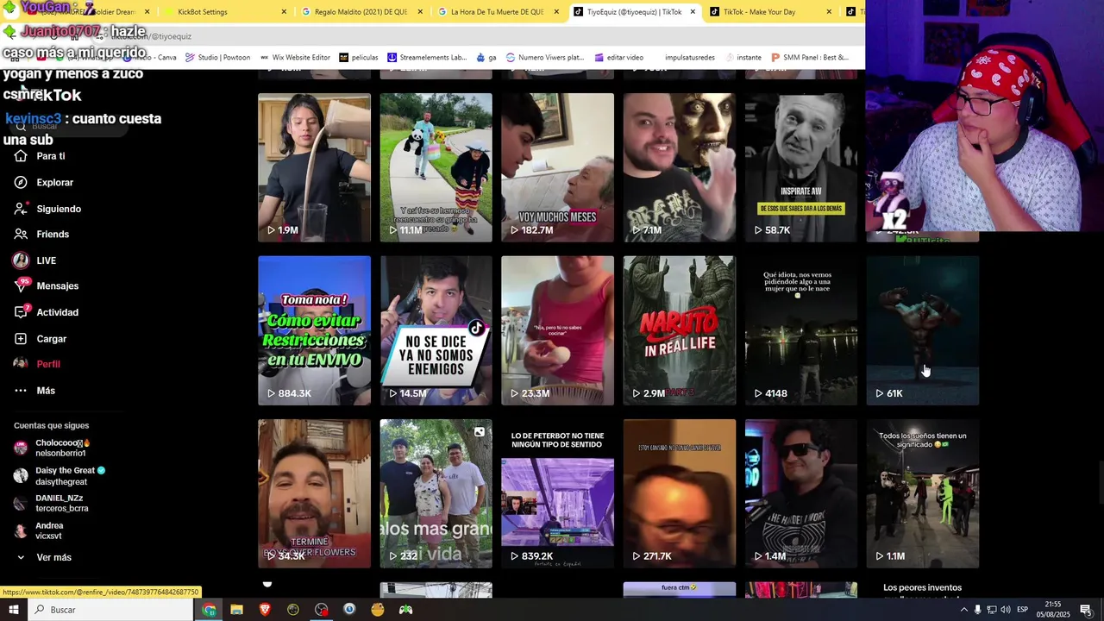This screenshot has height=621, width=1104.
Task: Open the Friends icon in sidebar
Action: pos(21,234)
